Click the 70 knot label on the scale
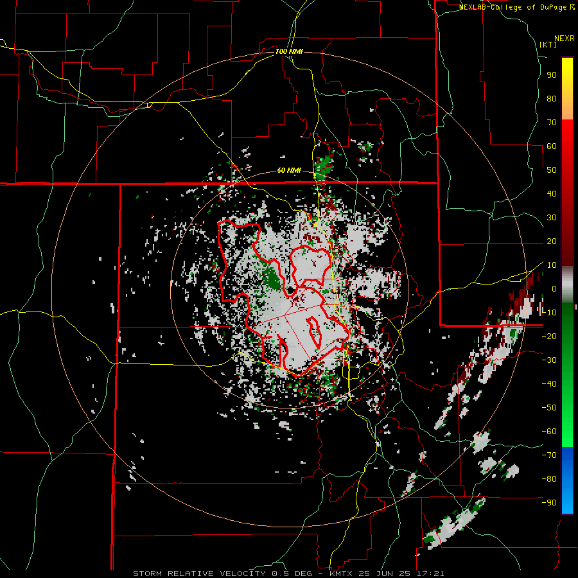The image size is (578, 578). tap(552, 123)
